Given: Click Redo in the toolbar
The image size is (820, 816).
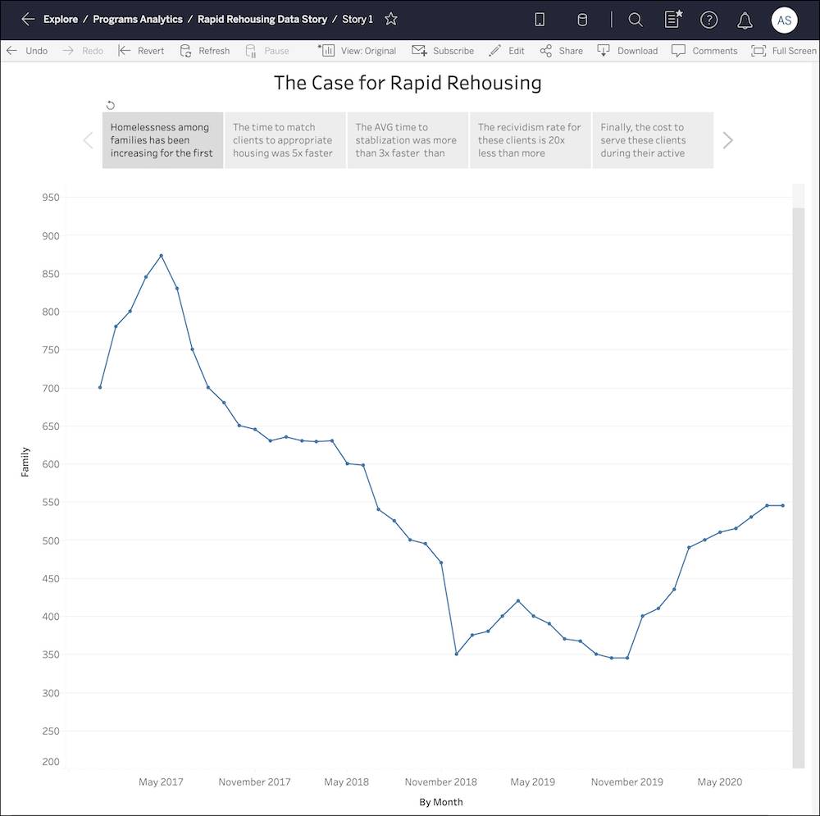Looking at the screenshot, I should [x=83, y=51].
